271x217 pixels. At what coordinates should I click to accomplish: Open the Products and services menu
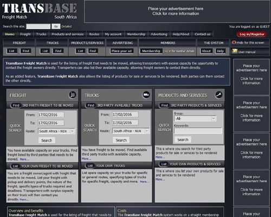click(68, 34)
